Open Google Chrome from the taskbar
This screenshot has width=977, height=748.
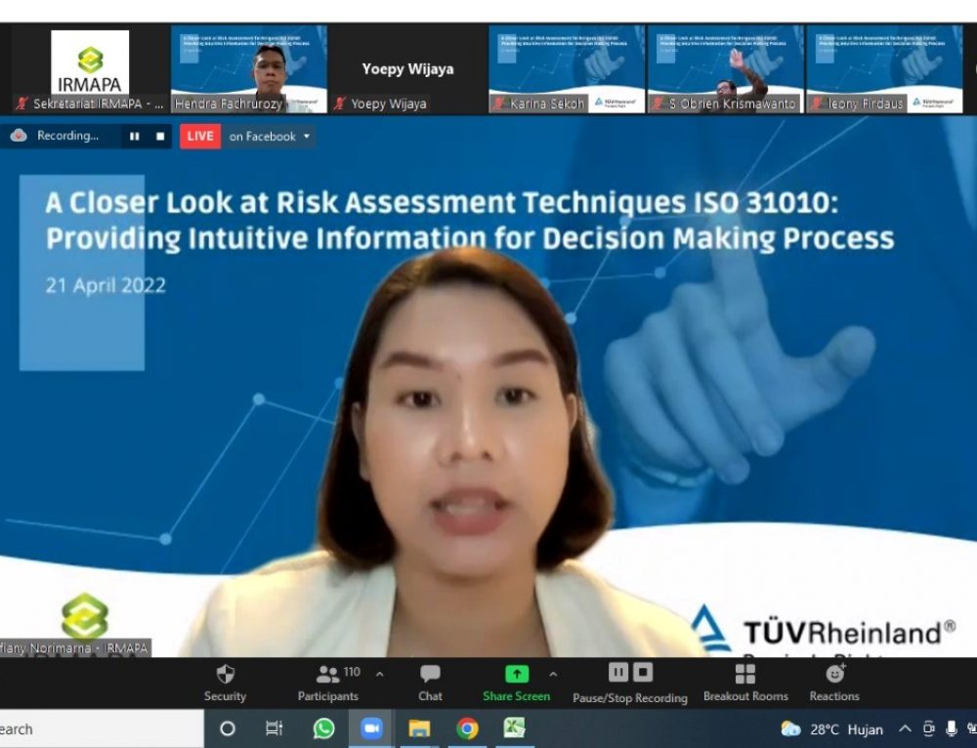467,728
